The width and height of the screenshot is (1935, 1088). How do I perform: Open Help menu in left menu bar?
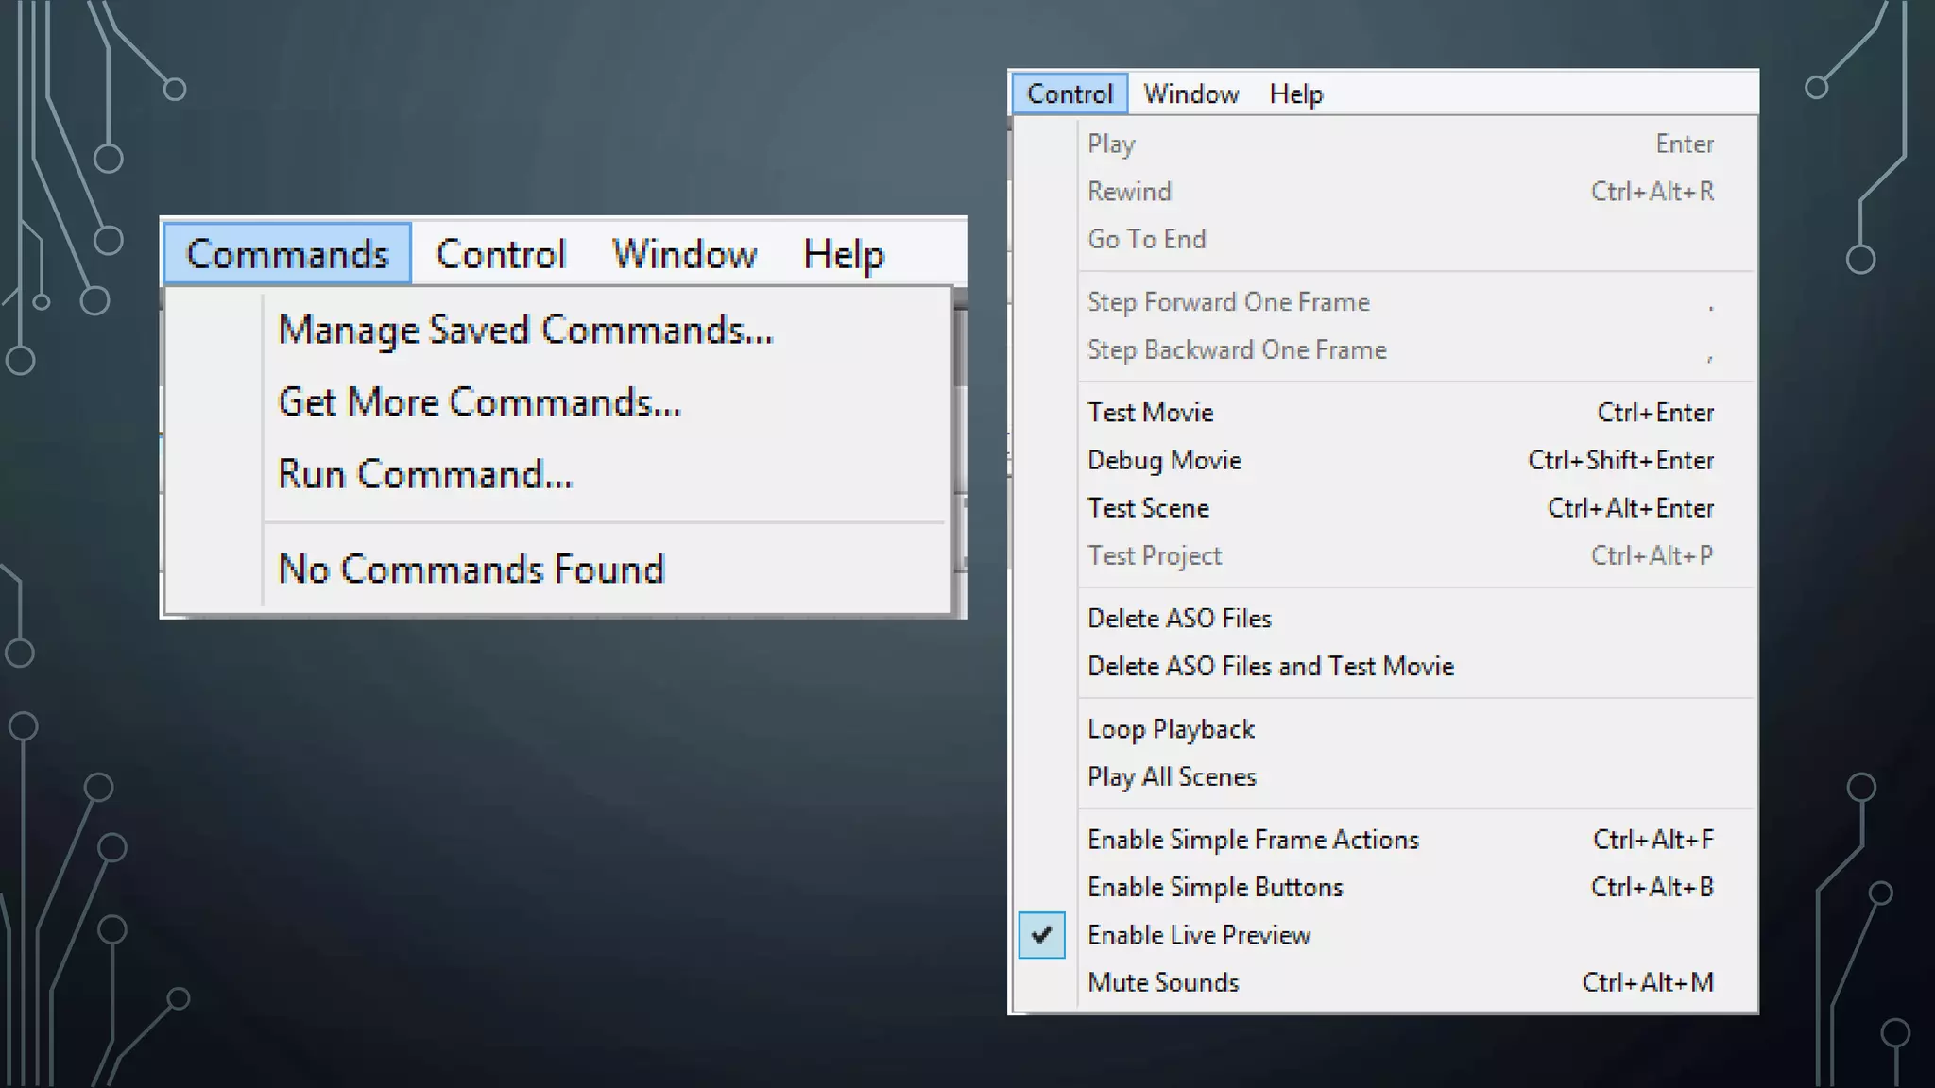pyautogui.click(x=844, y=254)
